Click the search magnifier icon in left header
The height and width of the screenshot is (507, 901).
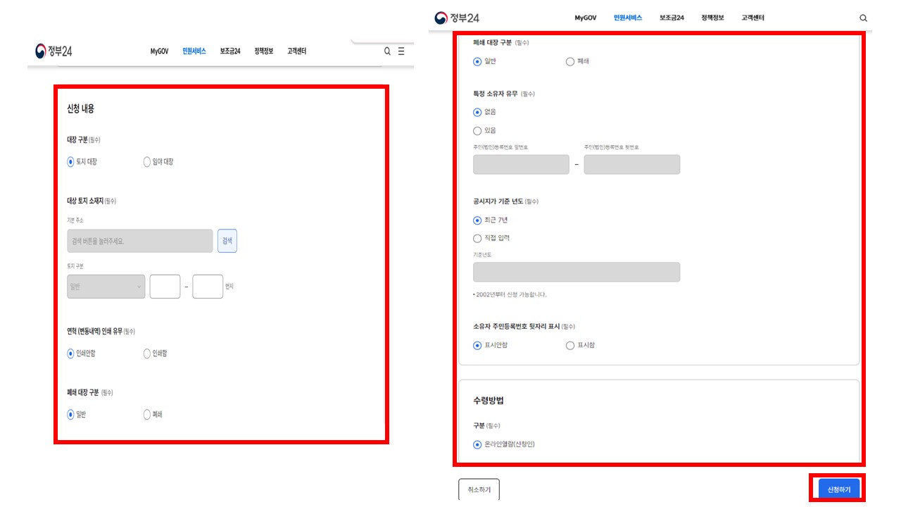[x=387, y=51]
